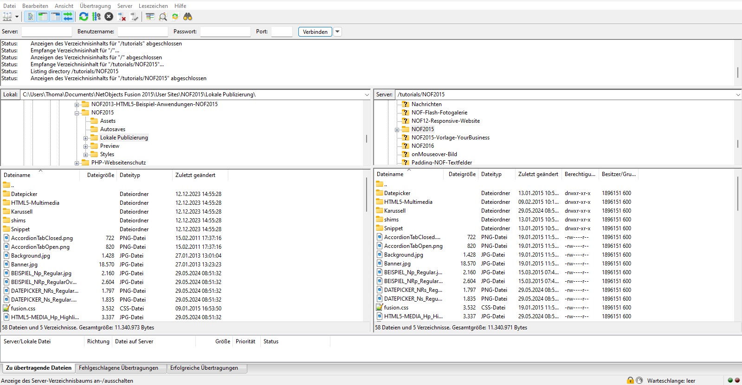
Task: Toggle the local directory tree view
Action: (43, 17)
